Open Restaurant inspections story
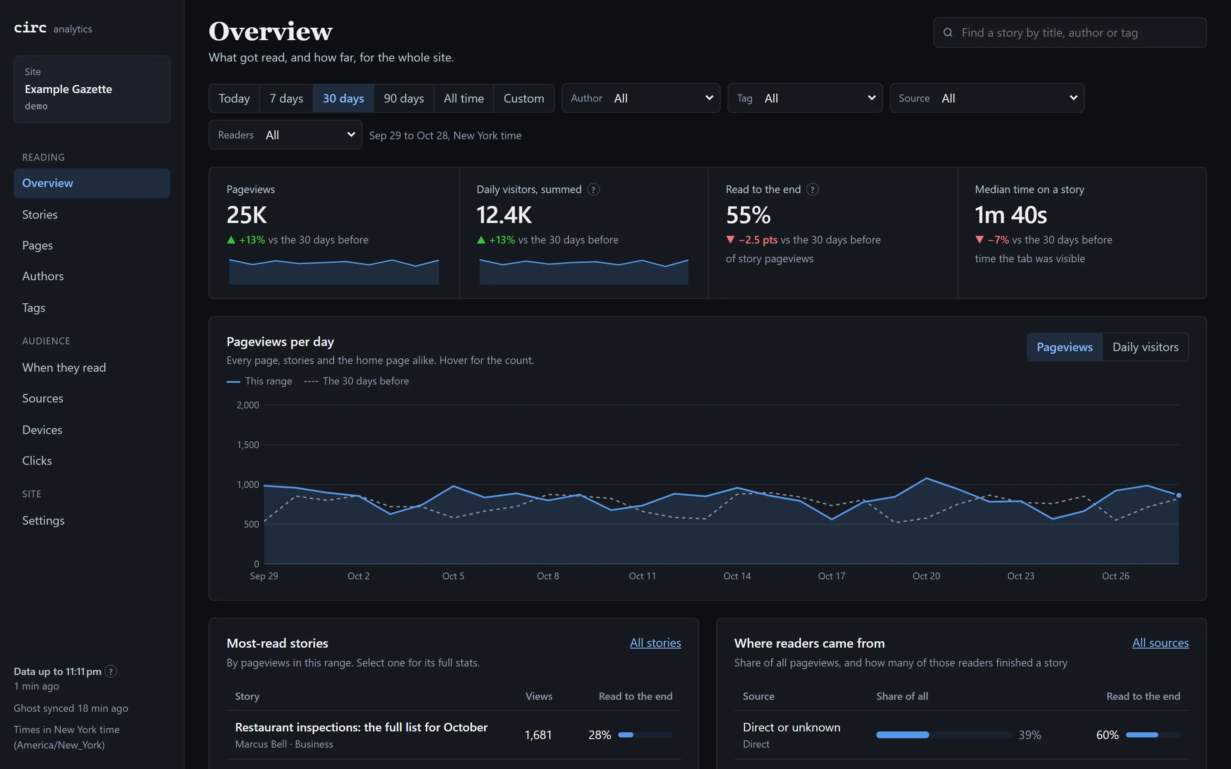This screenshot has width=1231, height=769. coord(361,727)
